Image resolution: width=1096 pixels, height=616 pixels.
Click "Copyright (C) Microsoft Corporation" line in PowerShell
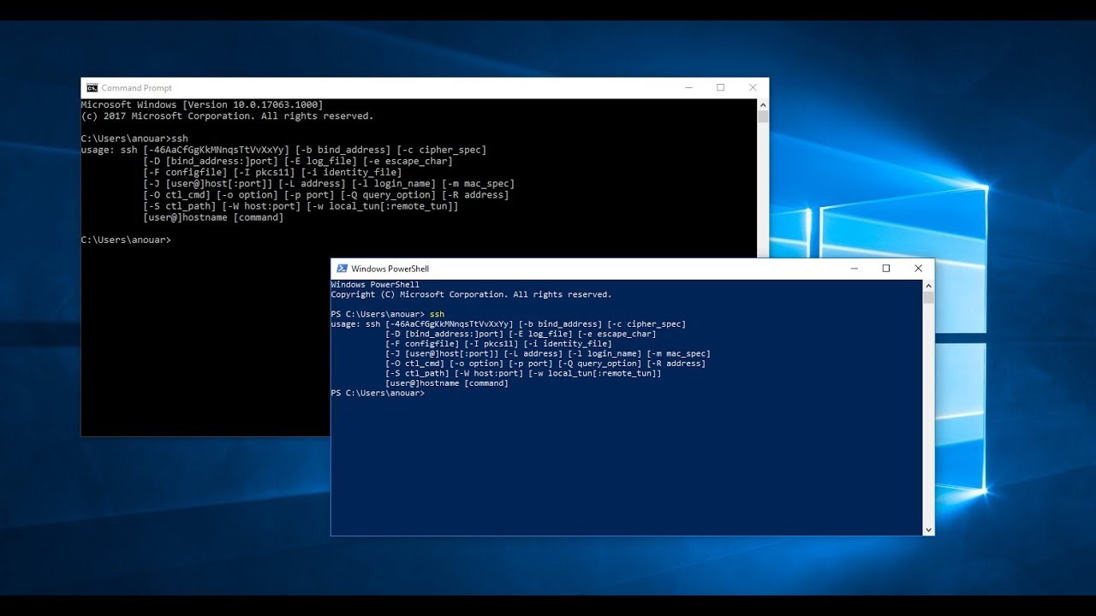[x=472, y=294]
